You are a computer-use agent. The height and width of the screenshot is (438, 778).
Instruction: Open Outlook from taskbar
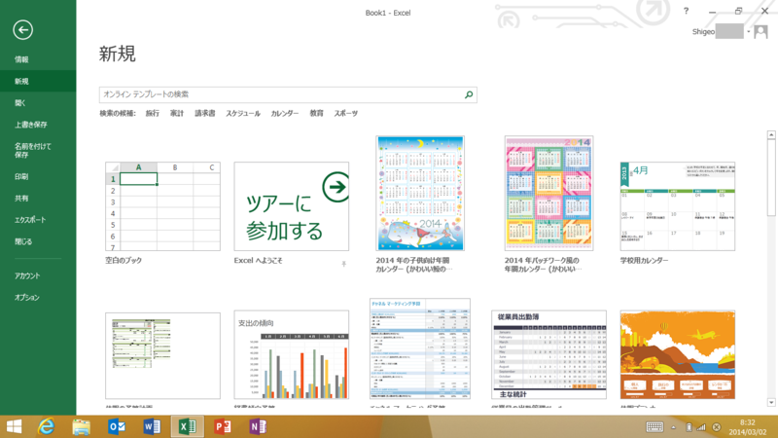(x=117, y=426)
